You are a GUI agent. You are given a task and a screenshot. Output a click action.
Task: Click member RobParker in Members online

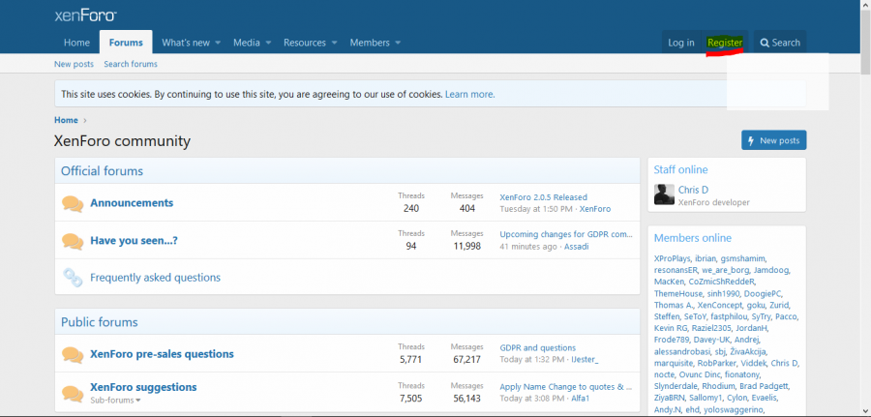pyautogui.click(x=716, y=363)
